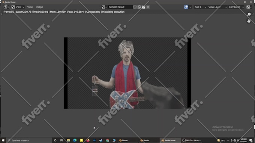Open the View mode dropdown with image icon
The width and height of the screenshot is (255, 143).
18,7
